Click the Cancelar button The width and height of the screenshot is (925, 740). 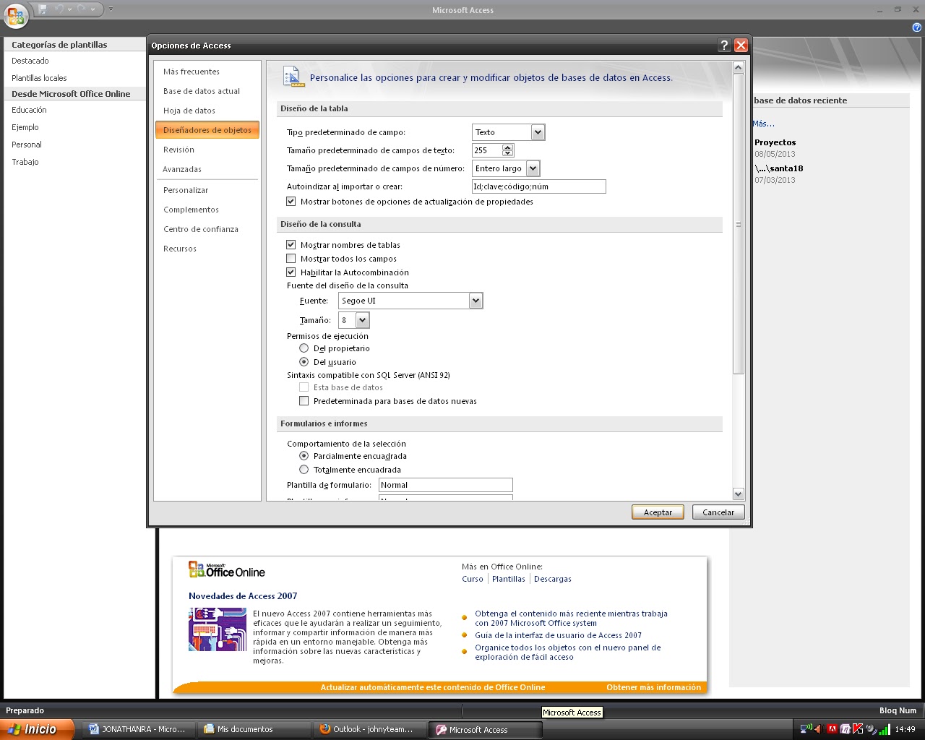pos(718,512)
